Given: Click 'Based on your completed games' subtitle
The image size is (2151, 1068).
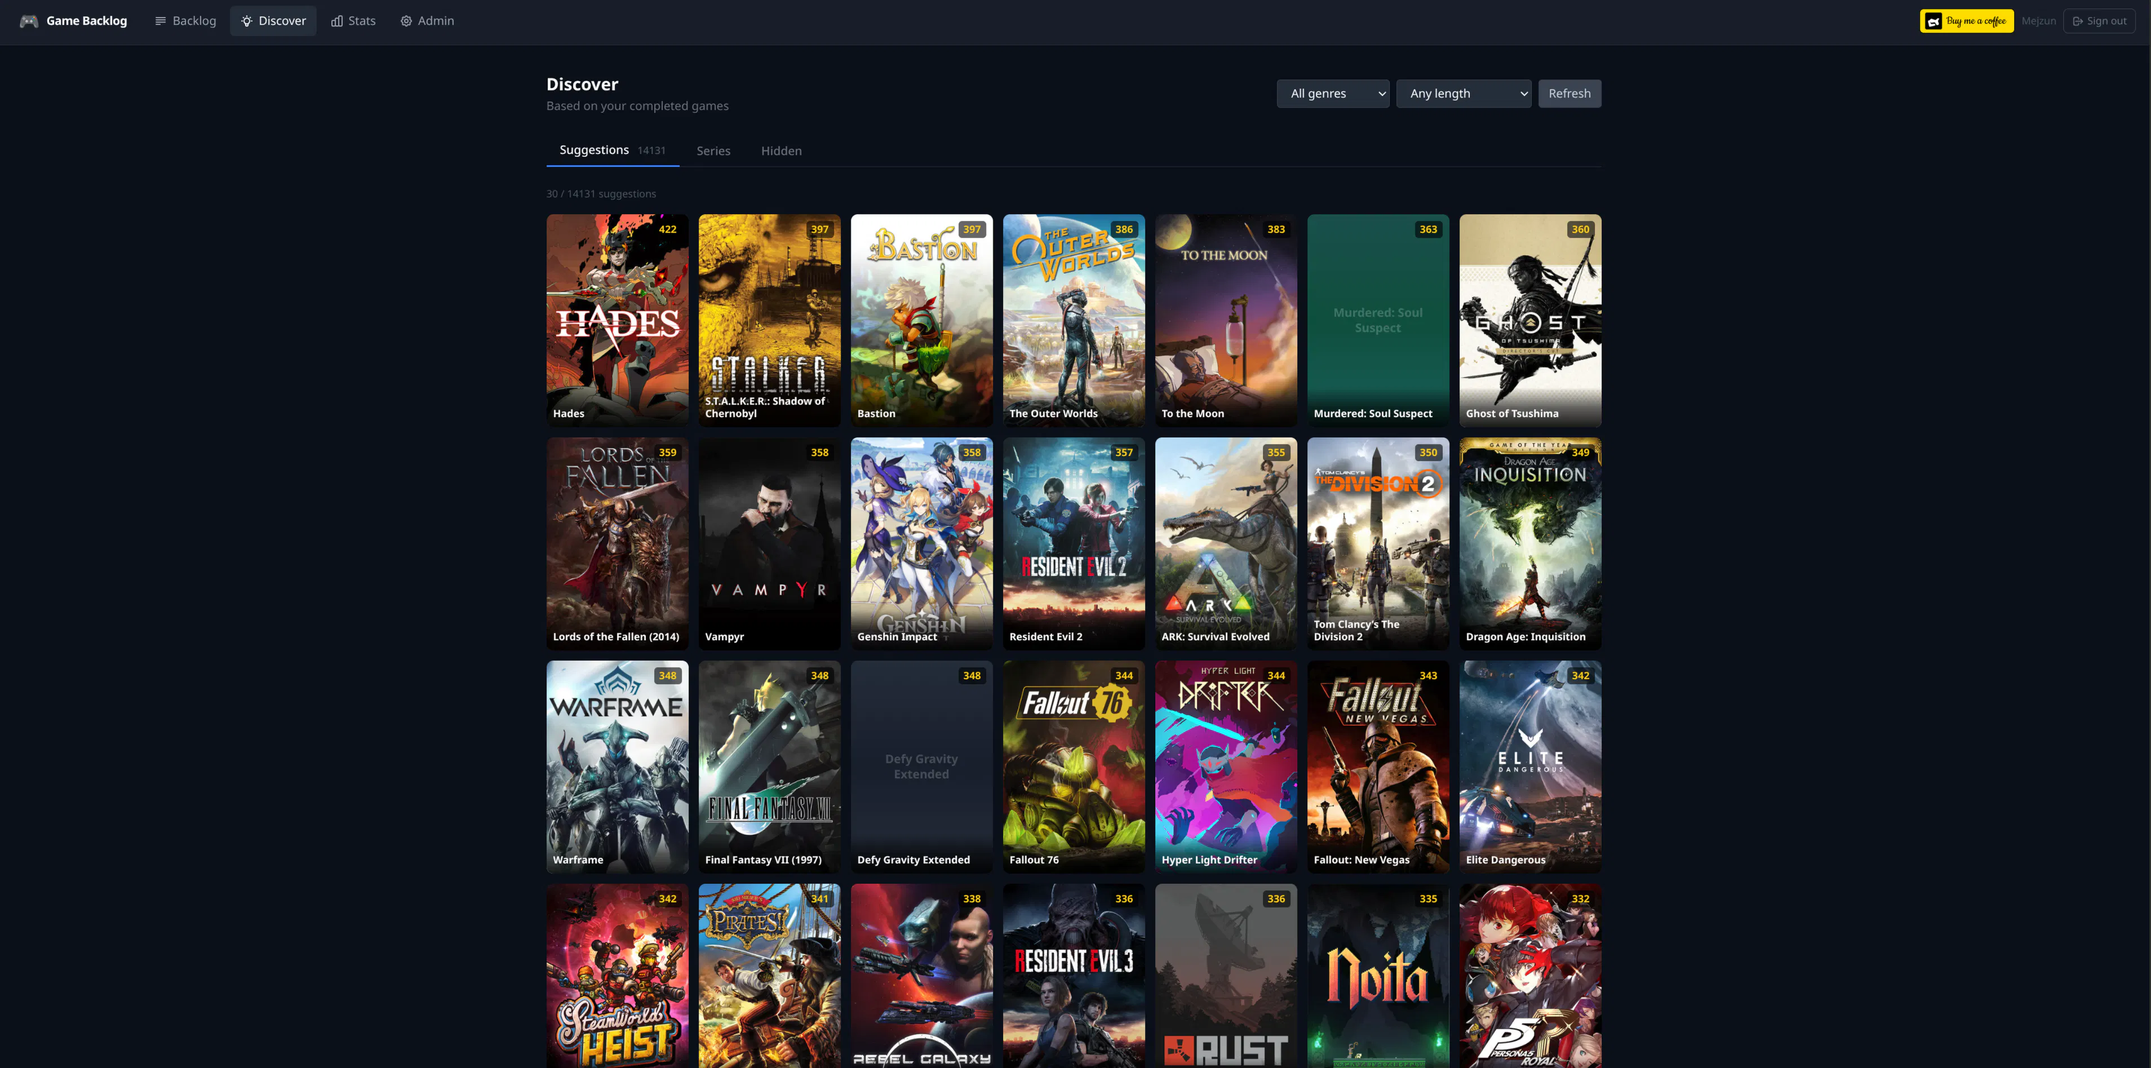Looking at the screenshot, I should point(637,106).
